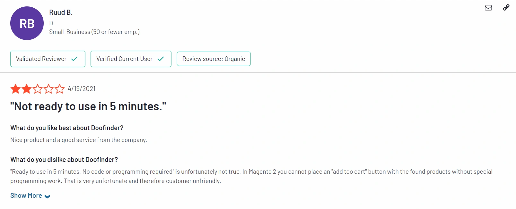
Task: Click the third empty outline star
Action: coord(38,89)
